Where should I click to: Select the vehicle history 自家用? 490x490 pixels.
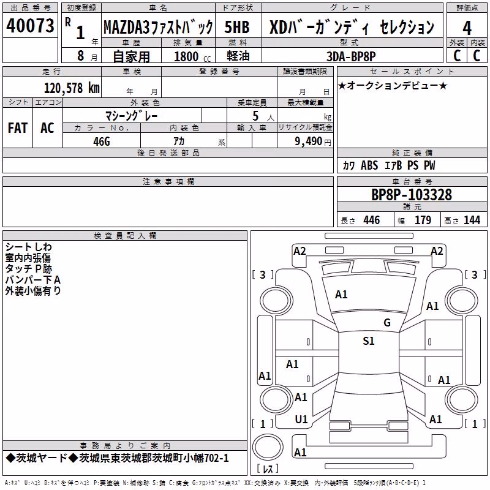[131, 56]
